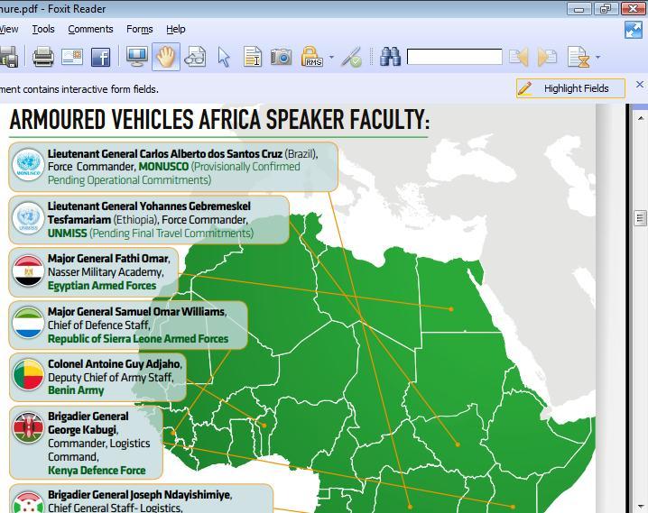The height and width of the screenshot is (513, 648).
Task: Open the Forms menu
Action: click(140, 30)
